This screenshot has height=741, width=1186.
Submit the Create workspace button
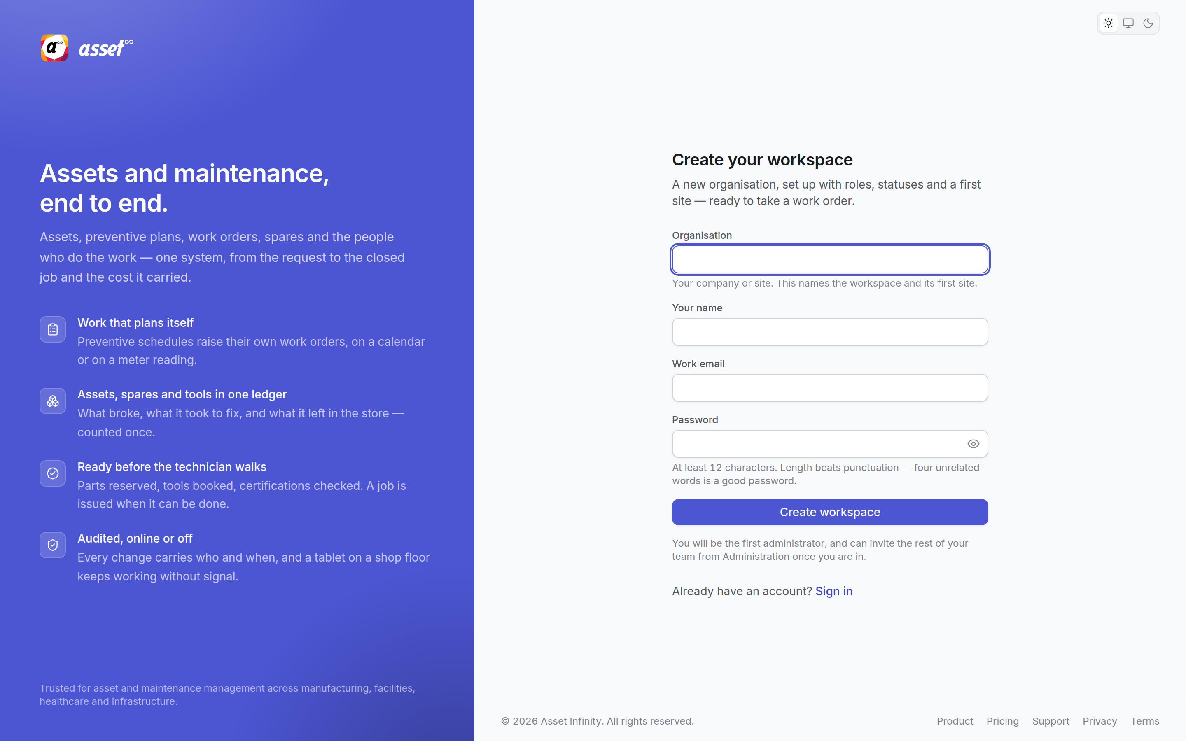pyautogui.click(x=830, y=512)
